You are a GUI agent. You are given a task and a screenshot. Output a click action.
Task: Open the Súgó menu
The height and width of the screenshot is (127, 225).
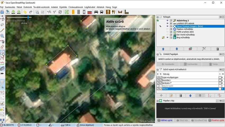[x=114, y=7]
